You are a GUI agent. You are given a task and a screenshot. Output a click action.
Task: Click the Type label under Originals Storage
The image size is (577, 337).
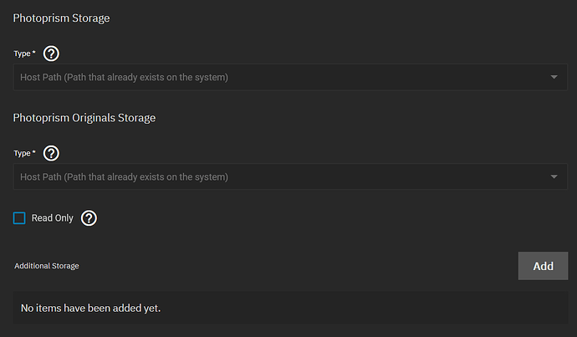click(x=22, y=153)
